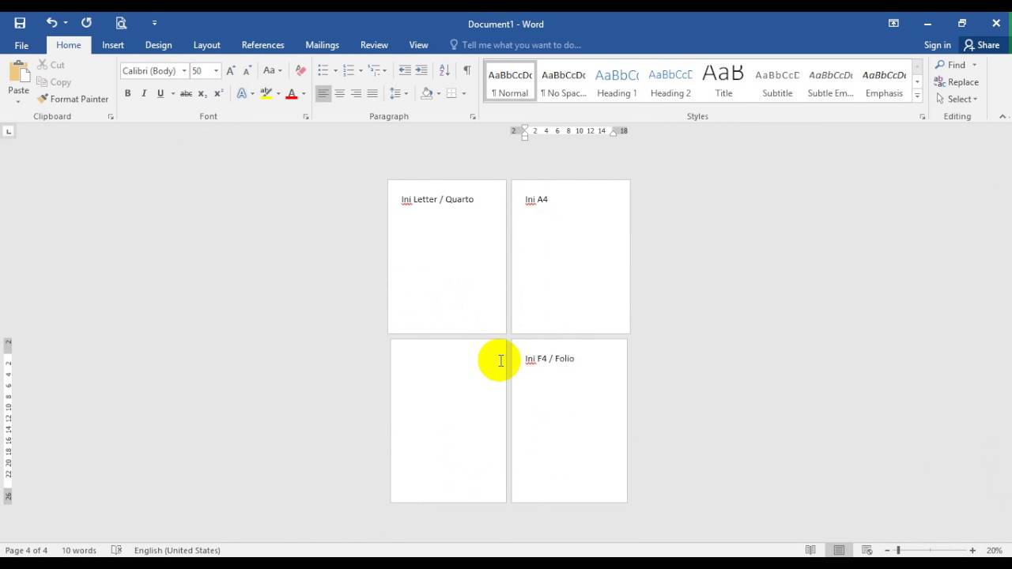Open Print Preview from quick access toolbar
The image size is (1012, 569).
(121, 24)
